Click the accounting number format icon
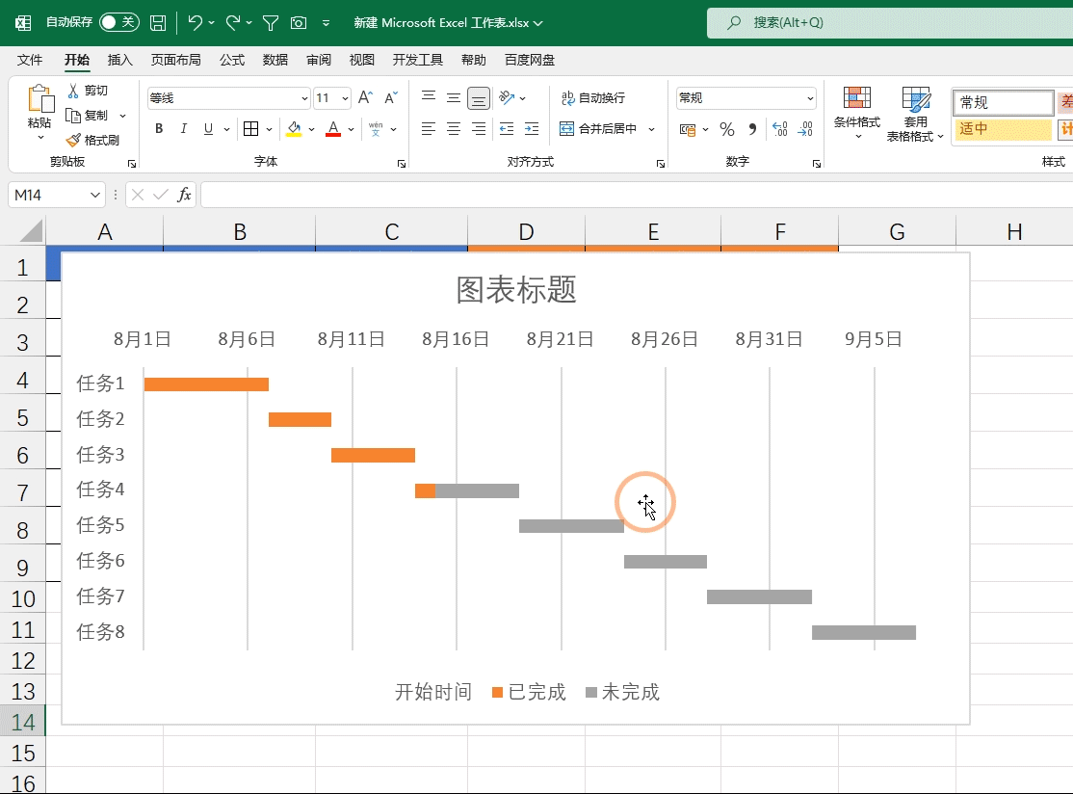 [x=688, y=129]
